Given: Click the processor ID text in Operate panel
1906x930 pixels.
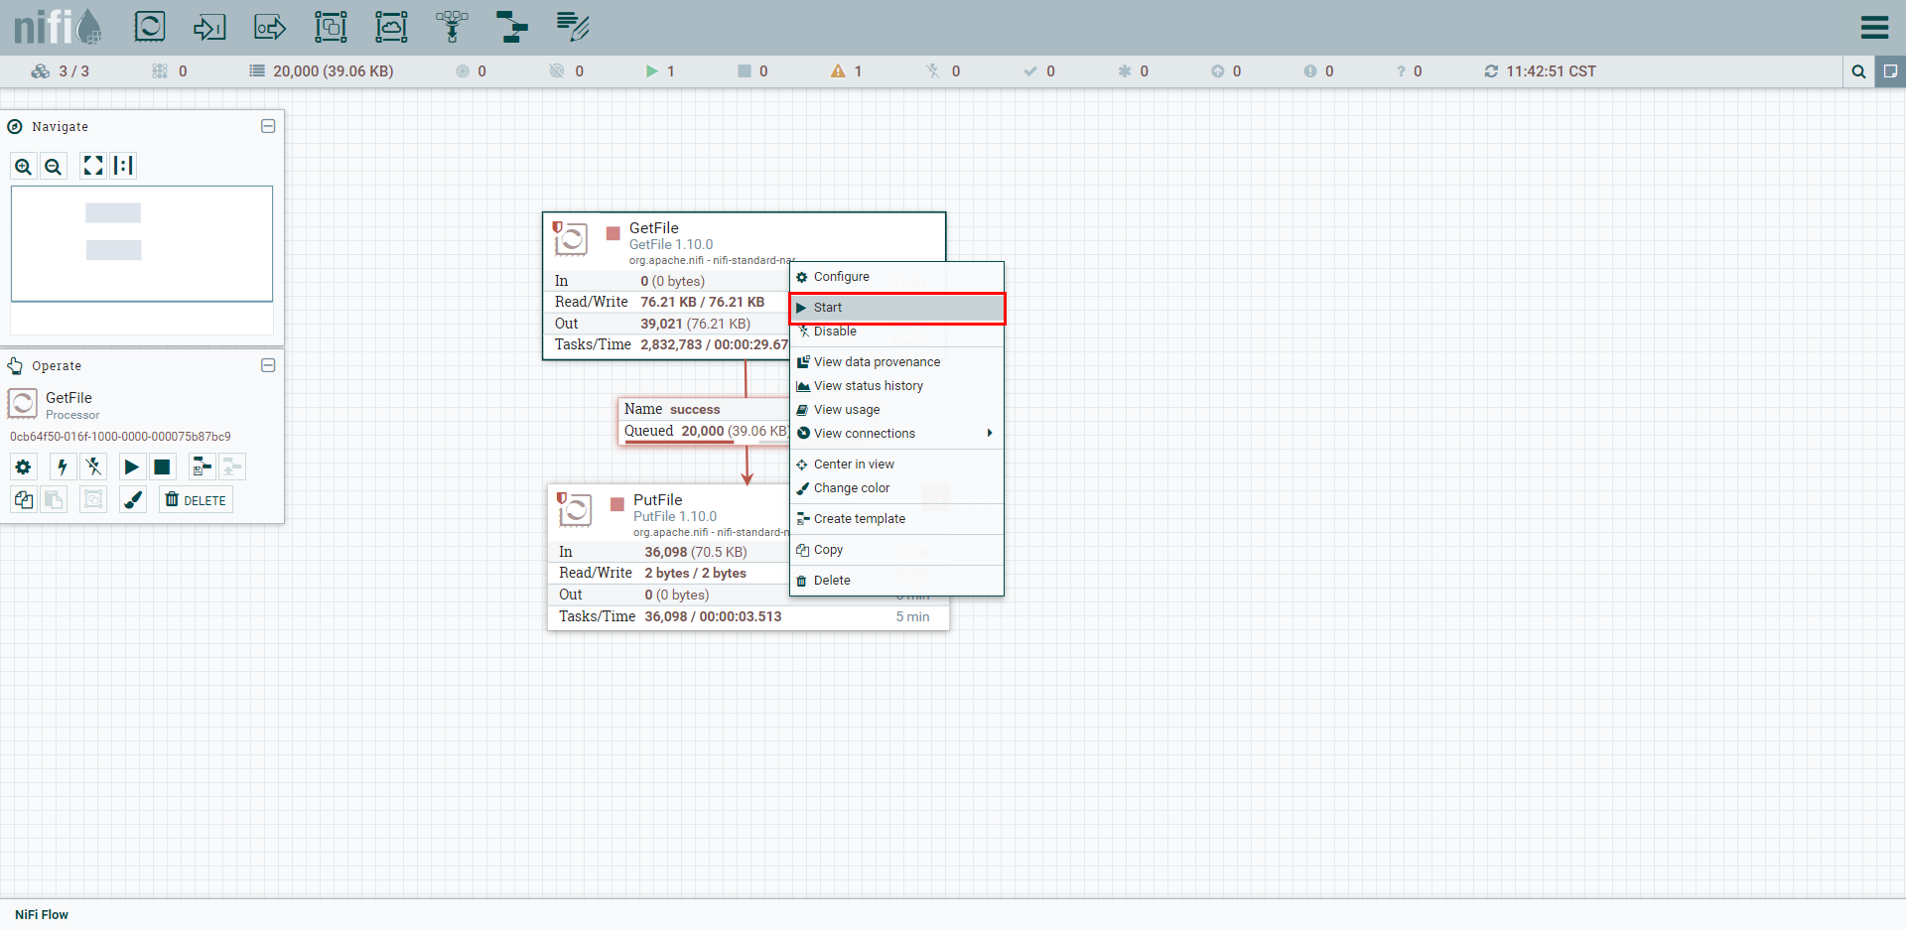Looking at the screenshot, I should tap(120, 437).
